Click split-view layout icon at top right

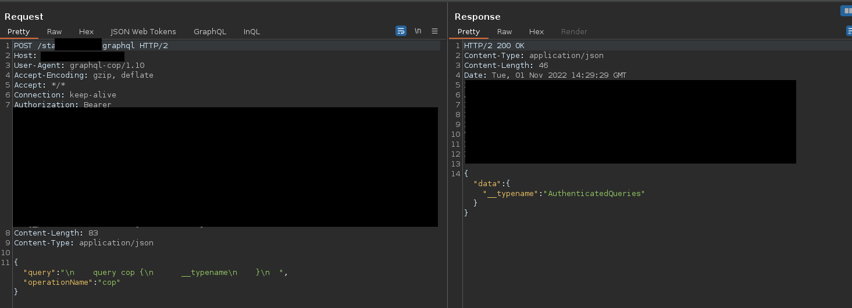point(846,11)
